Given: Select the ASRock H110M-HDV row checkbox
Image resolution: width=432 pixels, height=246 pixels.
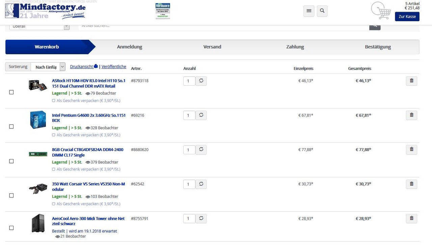Looking at the screenshot, I should [11, 92].
